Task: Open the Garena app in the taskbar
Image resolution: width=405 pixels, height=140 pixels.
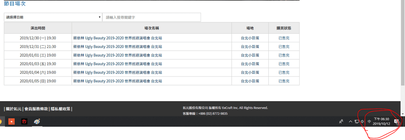Action: 24,121
